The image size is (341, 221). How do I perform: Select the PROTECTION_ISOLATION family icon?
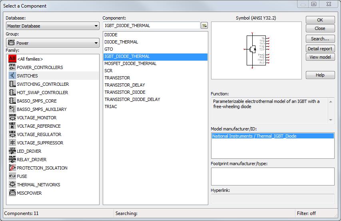[12, 168]
